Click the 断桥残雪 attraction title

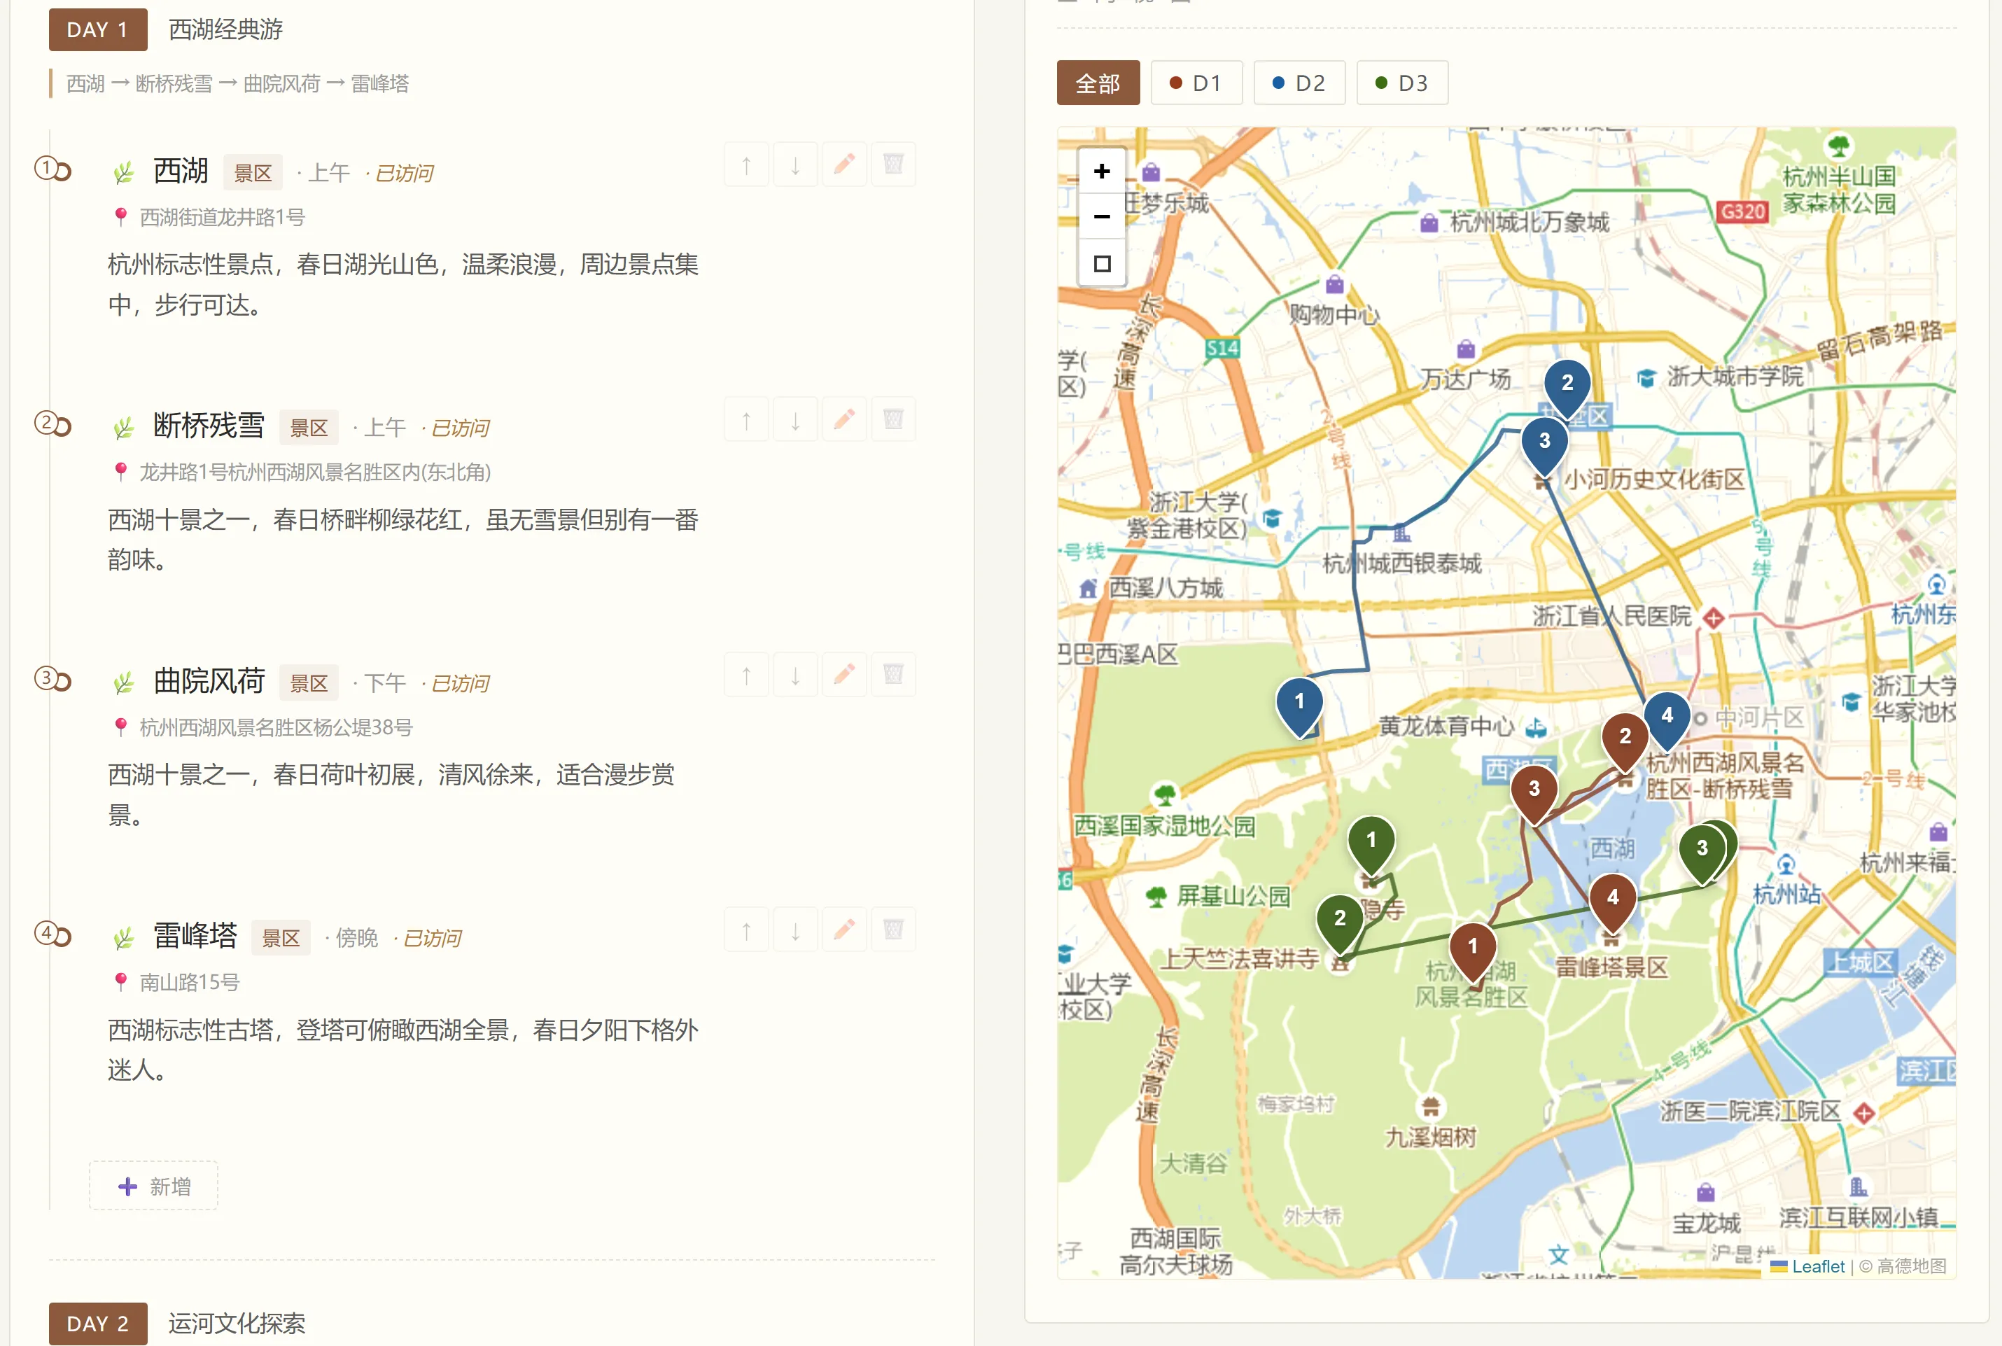(x=209, y=426)
